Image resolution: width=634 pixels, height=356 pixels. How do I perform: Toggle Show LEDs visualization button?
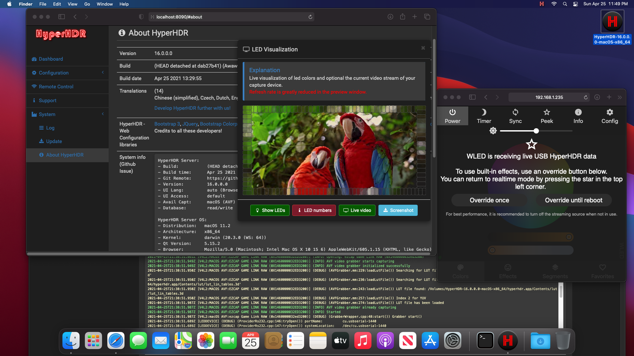[269, 210]
